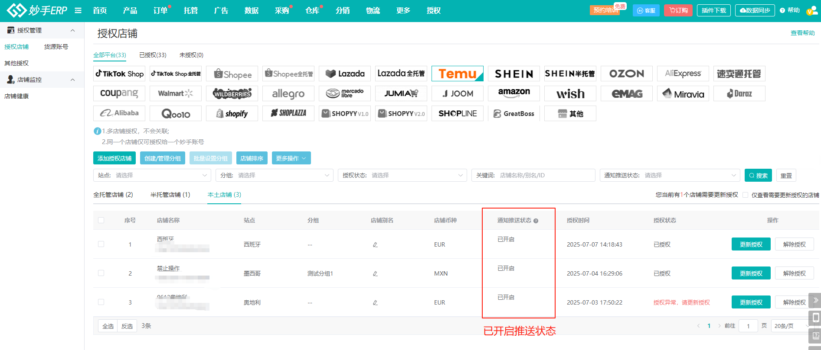Select the Shopify platform logo
Image resolution: width=821 pixels, height=350 pixels.
232,113
